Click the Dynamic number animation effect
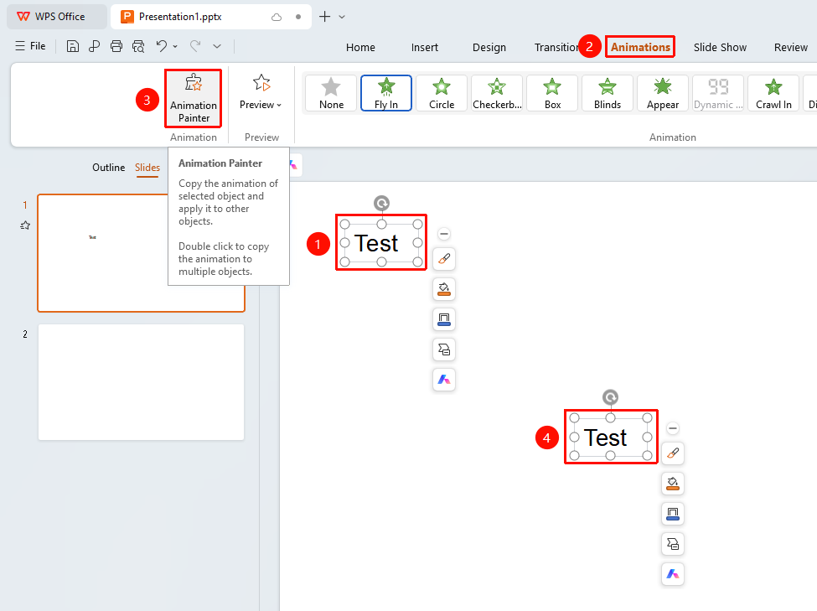817x611 pixels. [x=718, y=93]
